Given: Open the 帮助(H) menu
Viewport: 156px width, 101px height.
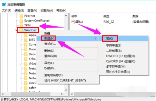Looking at the screenshot, I should (61, 11).
